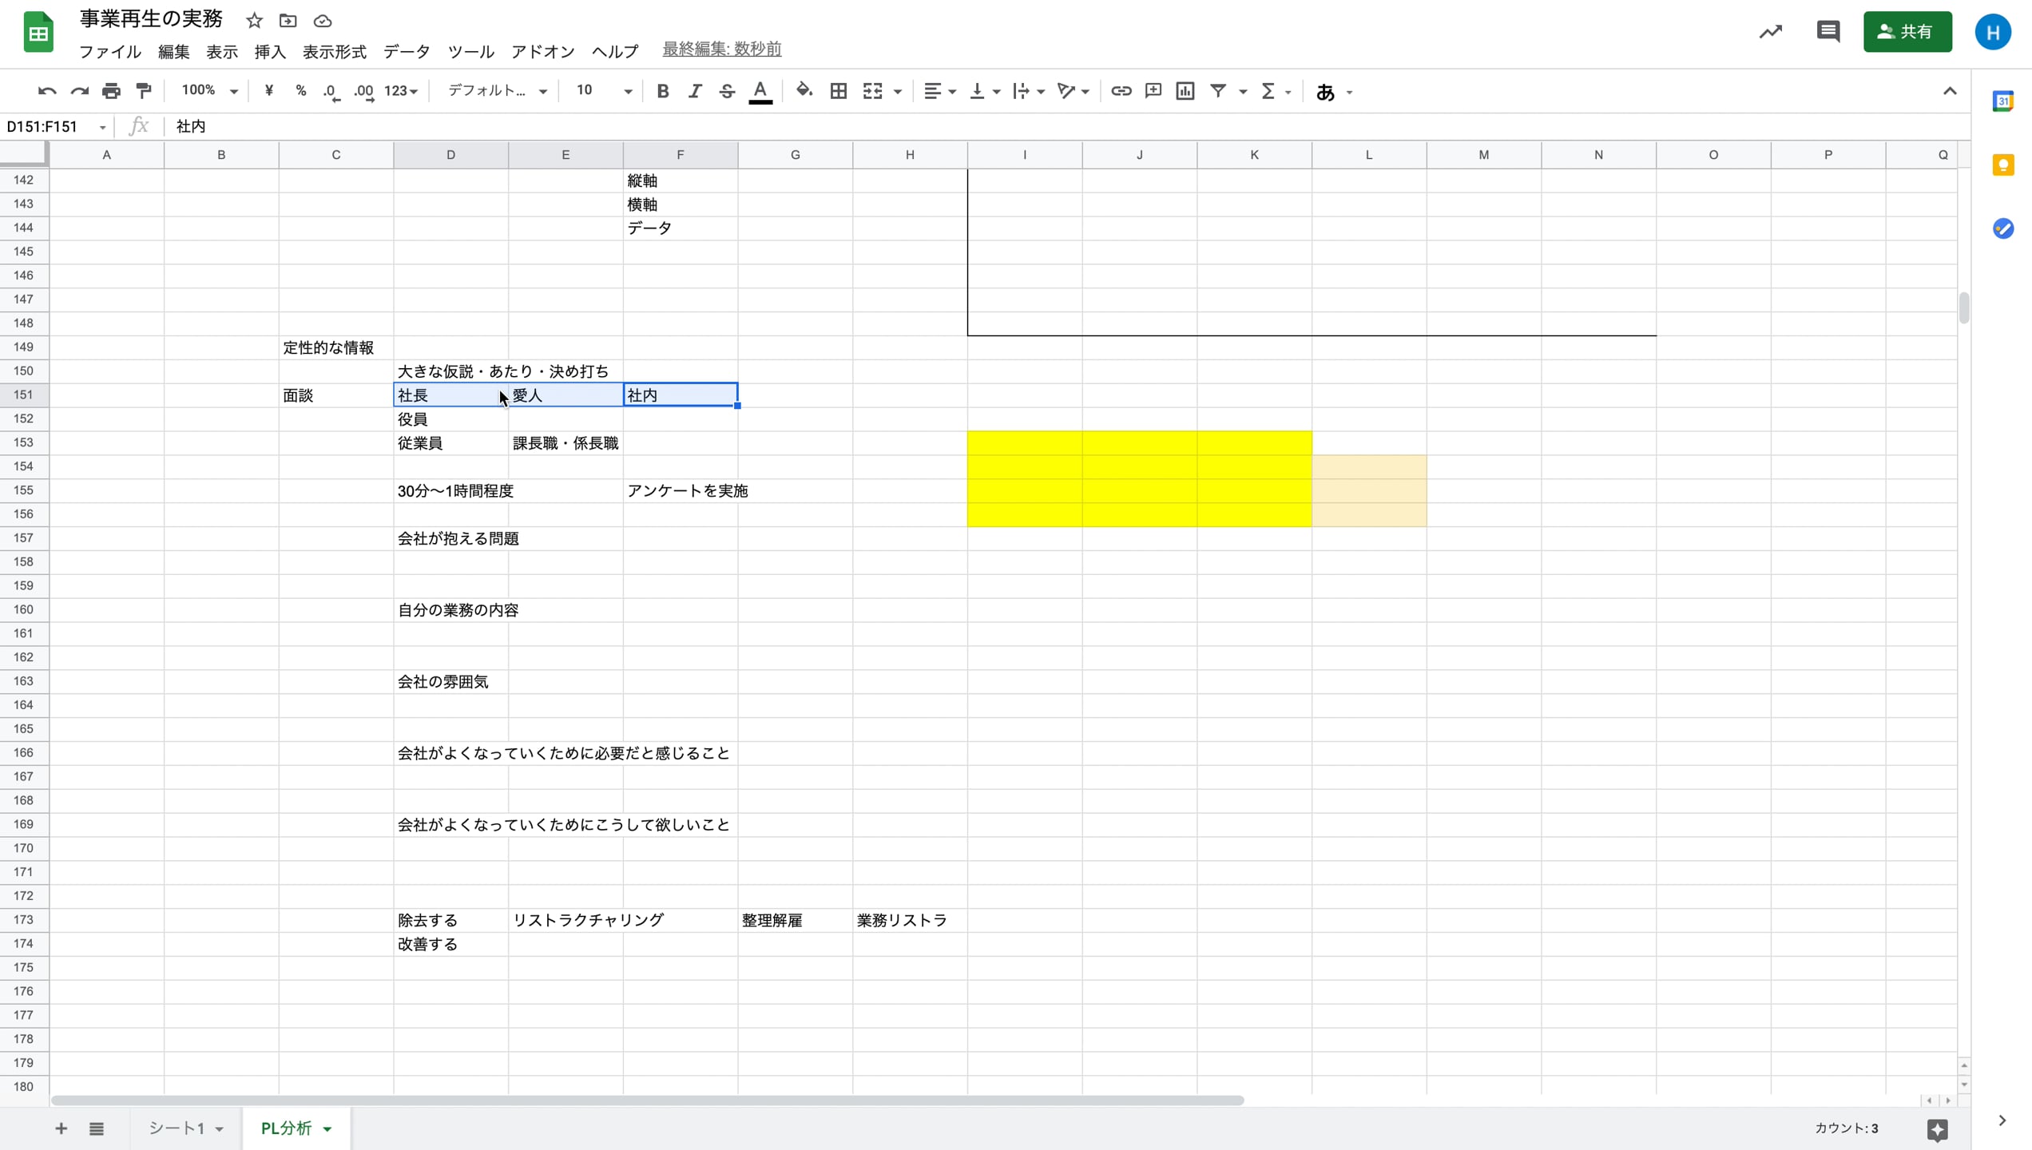The height and width of the screenshot is (1150, 2032).
Task: Create a filter
Action: [x=1217, y=90]
